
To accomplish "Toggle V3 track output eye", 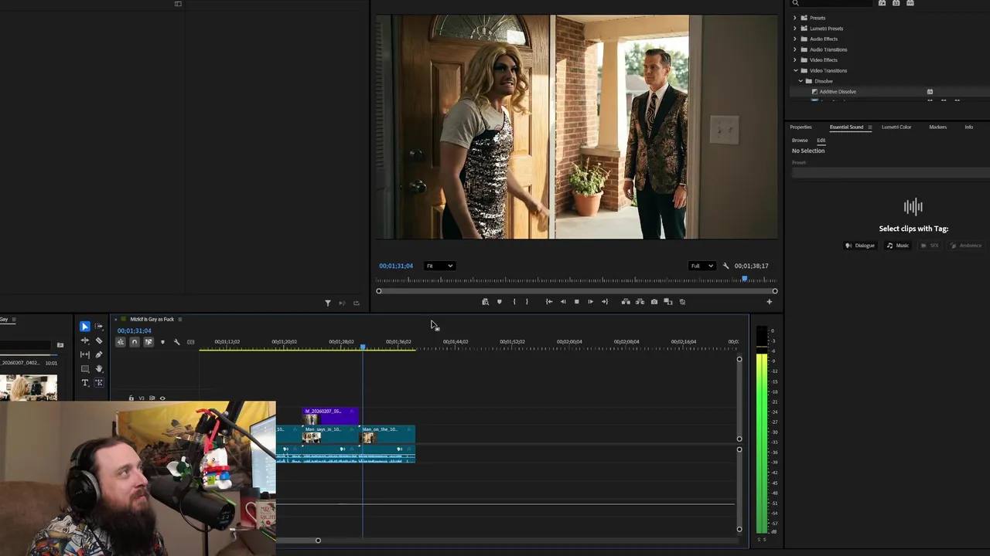I will 162,398.
